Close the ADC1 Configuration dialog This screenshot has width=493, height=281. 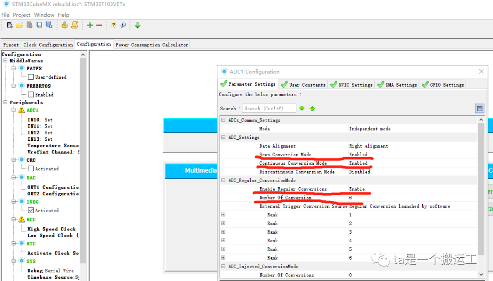click(x=481, y=72)
